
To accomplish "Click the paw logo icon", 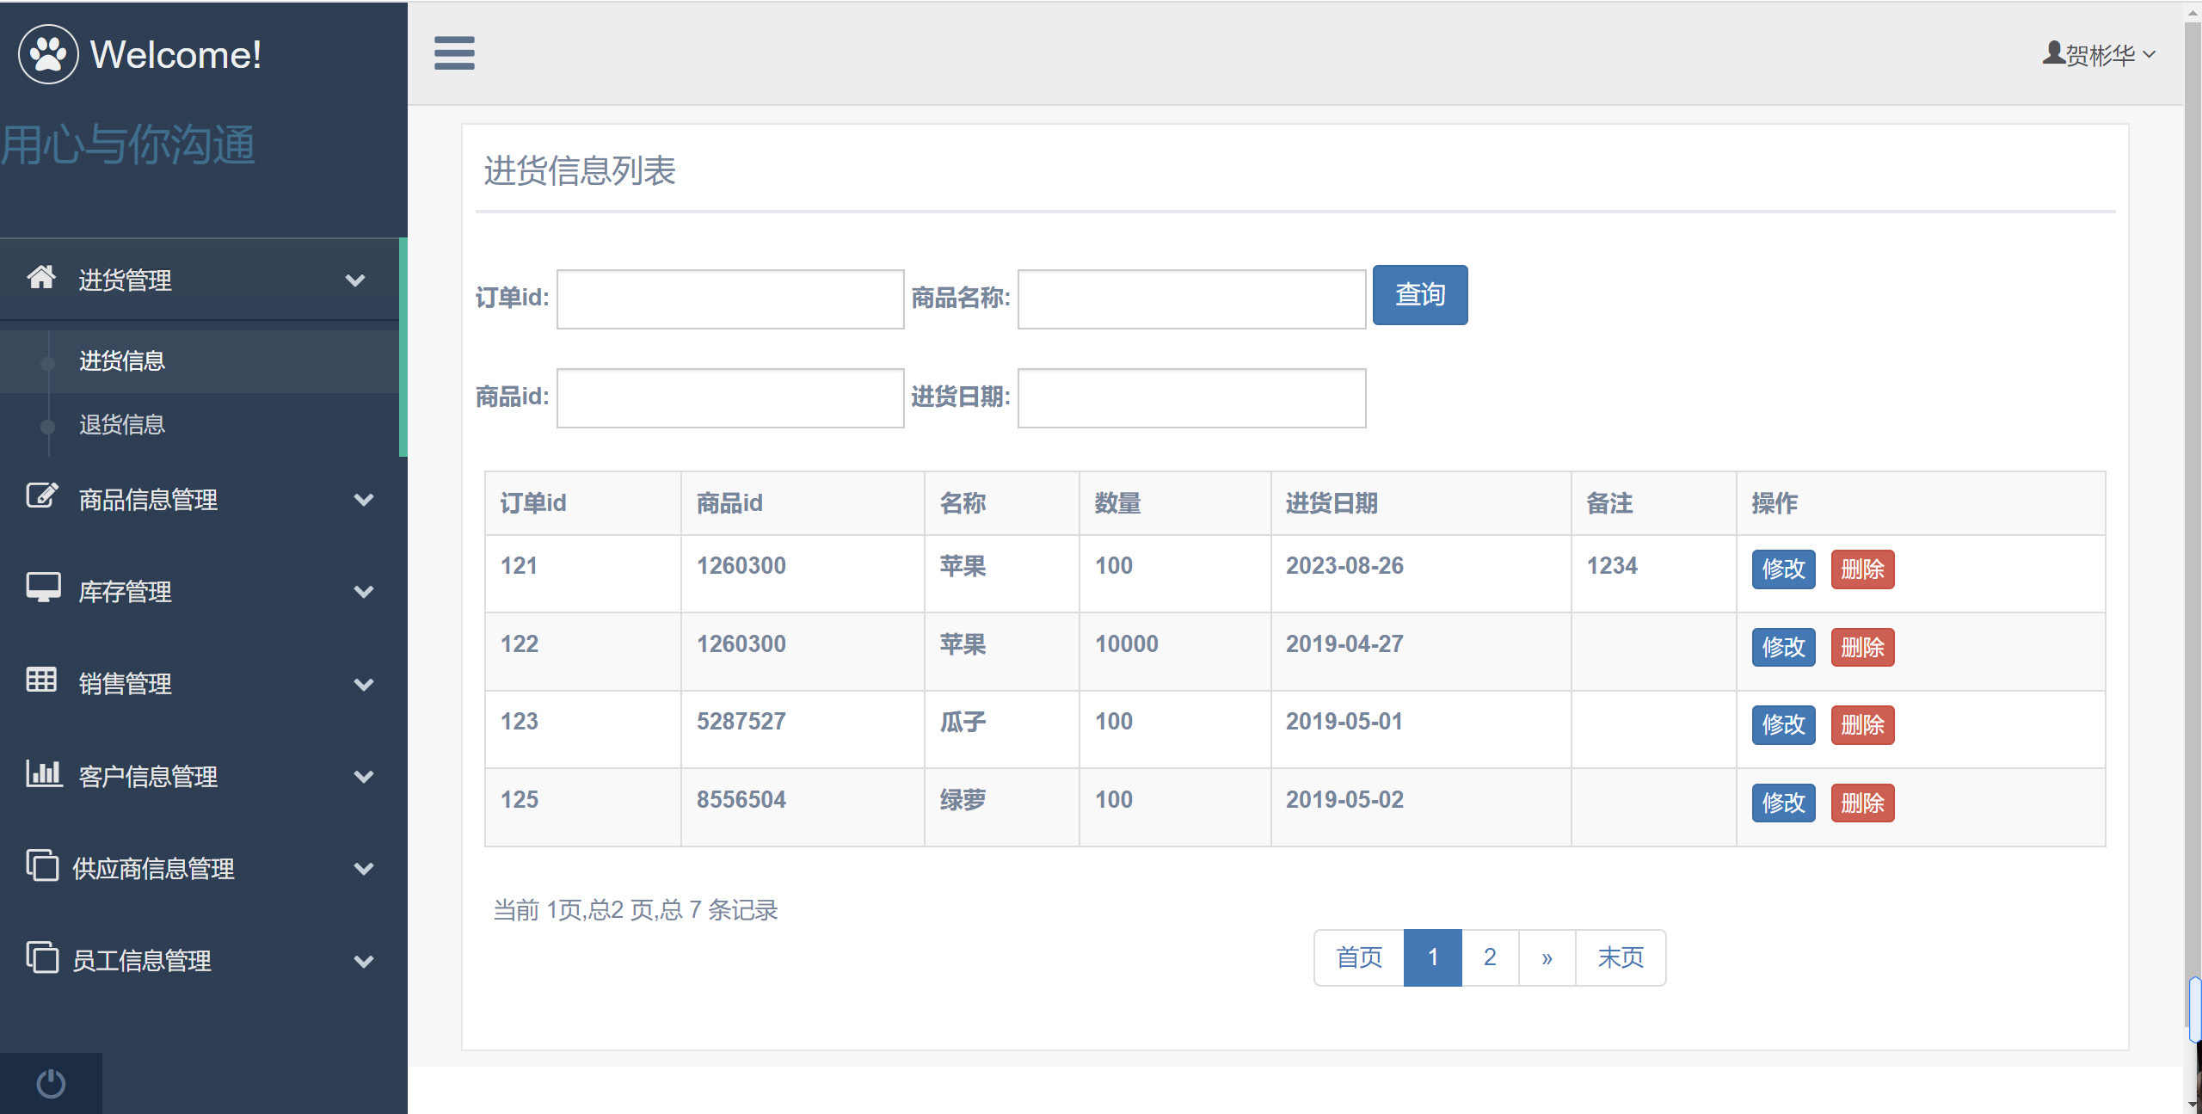I will tap(48, 54).
